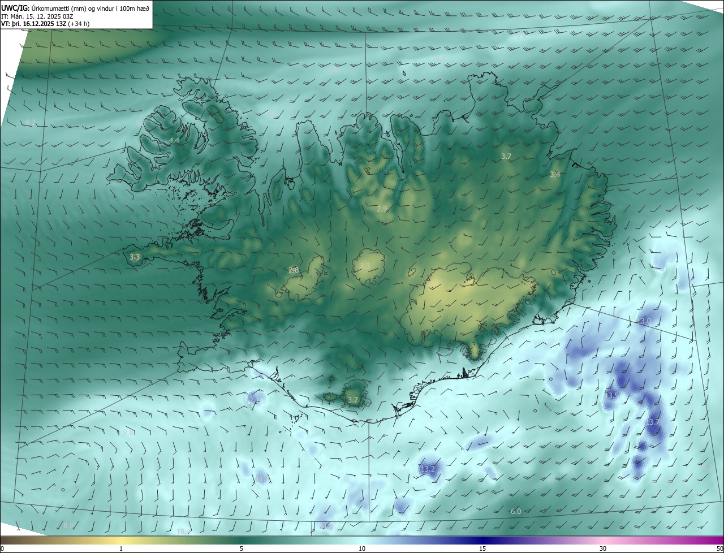This screenshot has height=553, width=724.
Task: Click the 'Úrkomumætti (mm) og vindur' title line
Action: tap(75, 8)
